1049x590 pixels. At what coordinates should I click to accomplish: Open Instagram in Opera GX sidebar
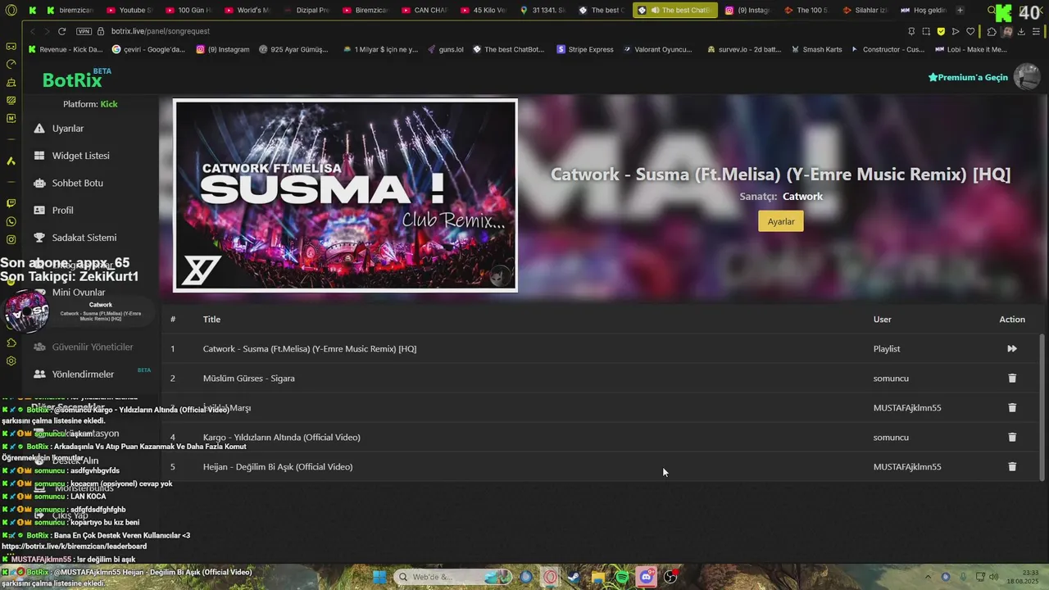[x=11, y=239]
